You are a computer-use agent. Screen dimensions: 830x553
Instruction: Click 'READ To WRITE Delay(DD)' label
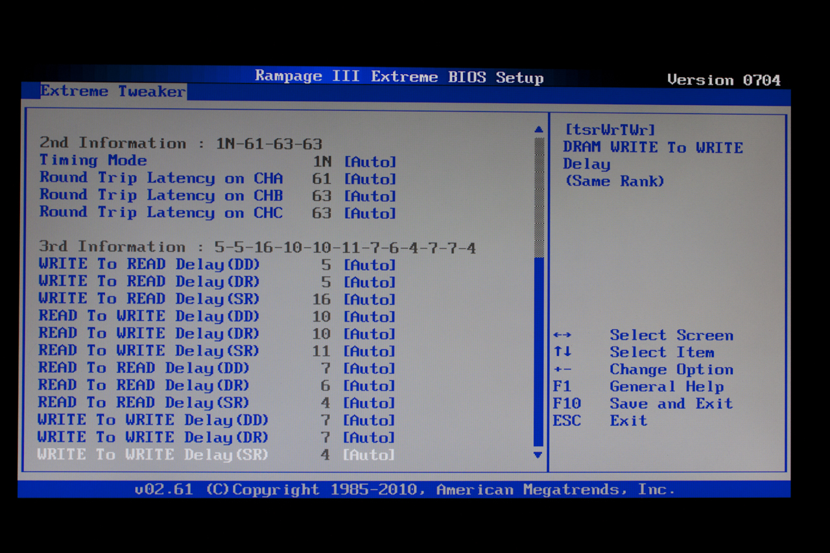(149, 316)
